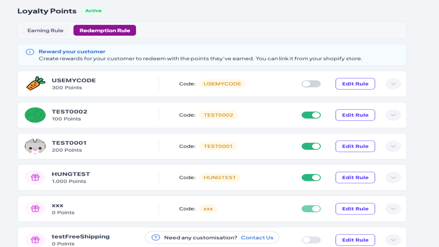Click the gift icon beside xxx rule
This screenshot has width=439, height=247.
pos(35,209)
